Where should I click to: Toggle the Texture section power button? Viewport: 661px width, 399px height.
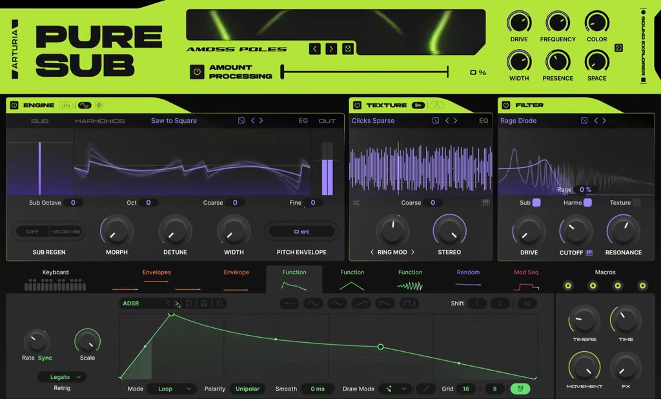click(x=357, y=105)
